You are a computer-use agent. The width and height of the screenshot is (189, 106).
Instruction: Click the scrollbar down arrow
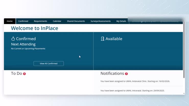coord(184,93)
